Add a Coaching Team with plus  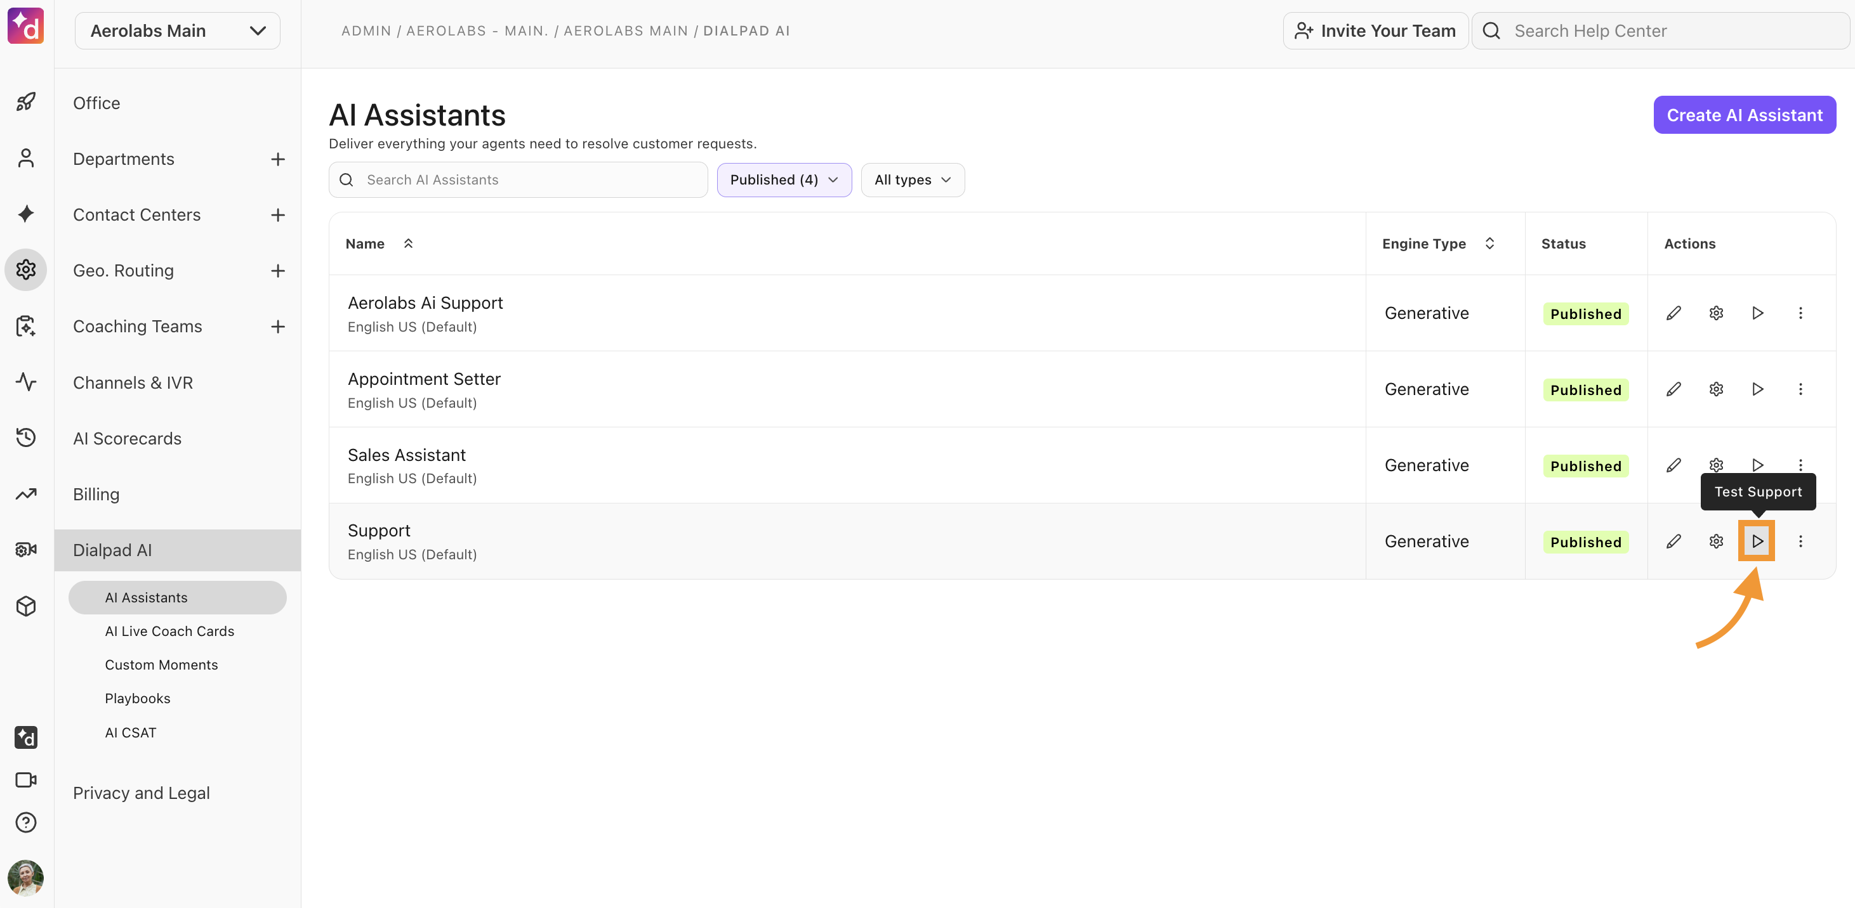coord(278,327)
